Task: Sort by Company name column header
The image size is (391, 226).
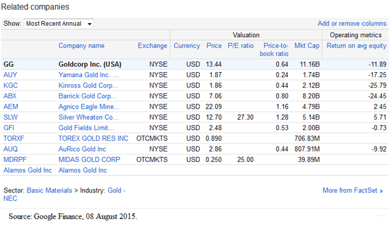Action: point(81,46)
